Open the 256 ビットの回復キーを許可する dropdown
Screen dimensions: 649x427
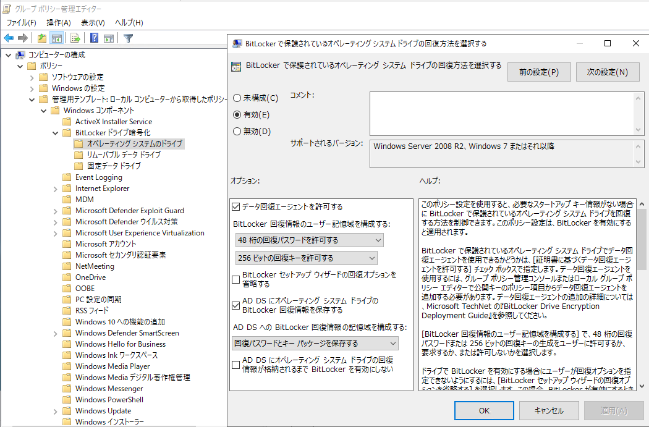click(307, 258)
